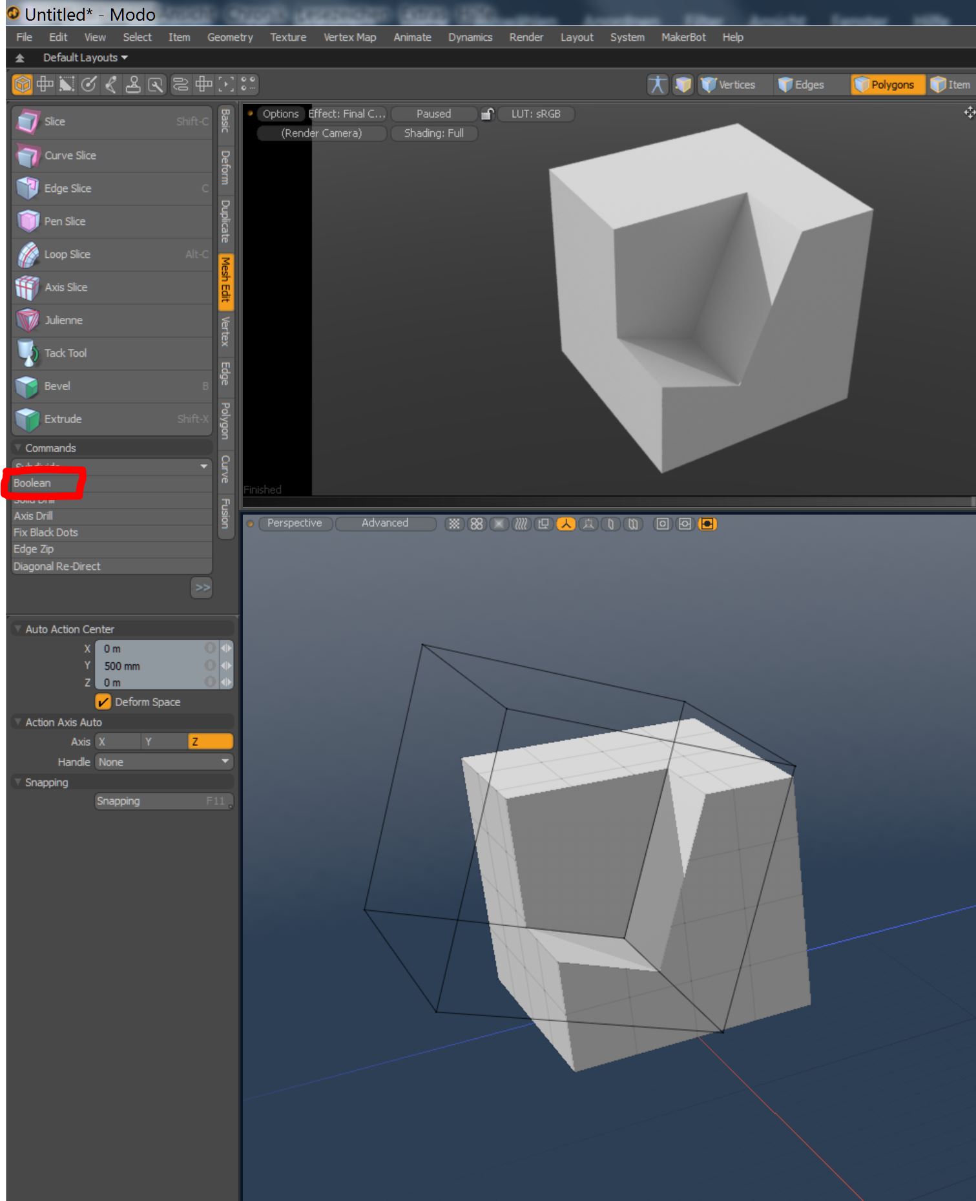Click the Y 500 mm mini-slider arrows
Image resolution: width=976 pixels, height=1201 pixels.
226,665
